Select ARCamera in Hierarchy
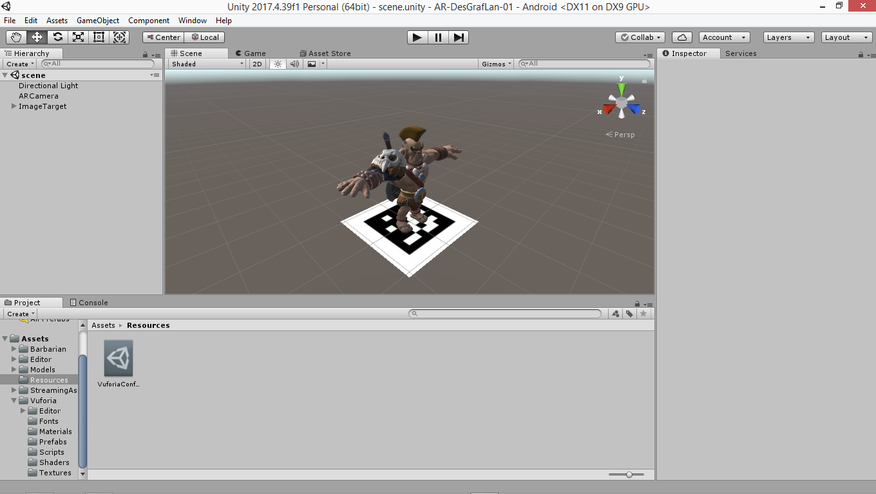 [x=39, y=96]
